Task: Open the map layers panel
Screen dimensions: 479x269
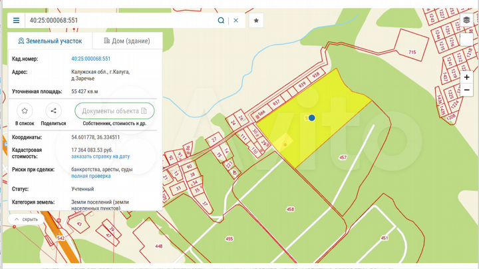Action: 466,21
